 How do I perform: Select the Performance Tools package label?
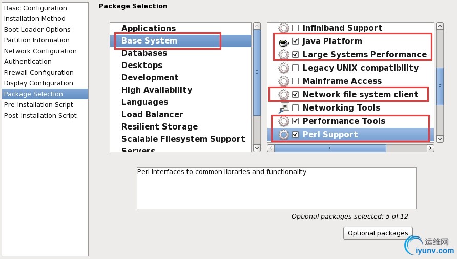344,121
